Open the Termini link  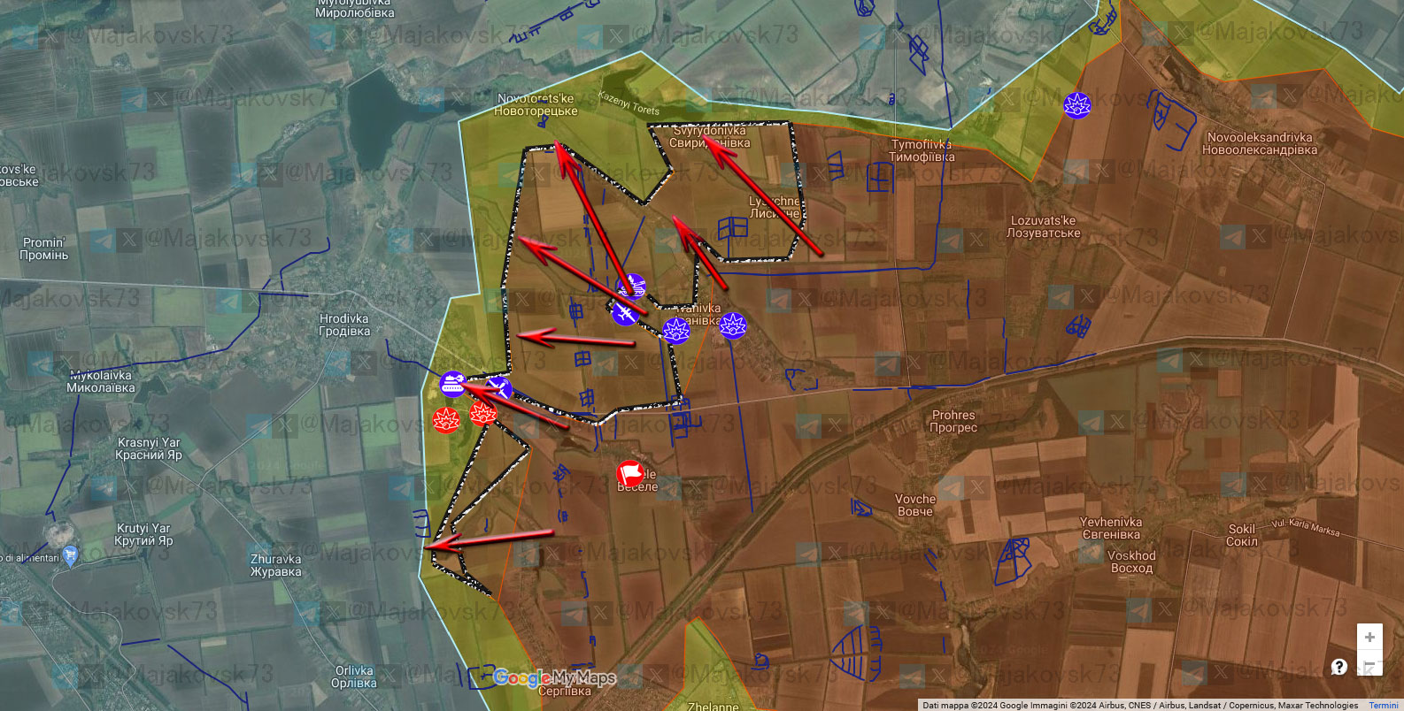tap(1384, 706)
